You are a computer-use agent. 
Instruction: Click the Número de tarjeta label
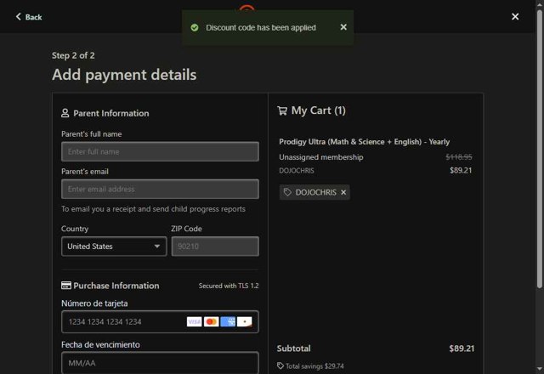(94, 303)
